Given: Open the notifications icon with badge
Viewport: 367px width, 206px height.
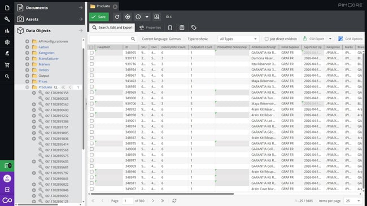Looking at the screenshot, I should click(x=7, y=166).
